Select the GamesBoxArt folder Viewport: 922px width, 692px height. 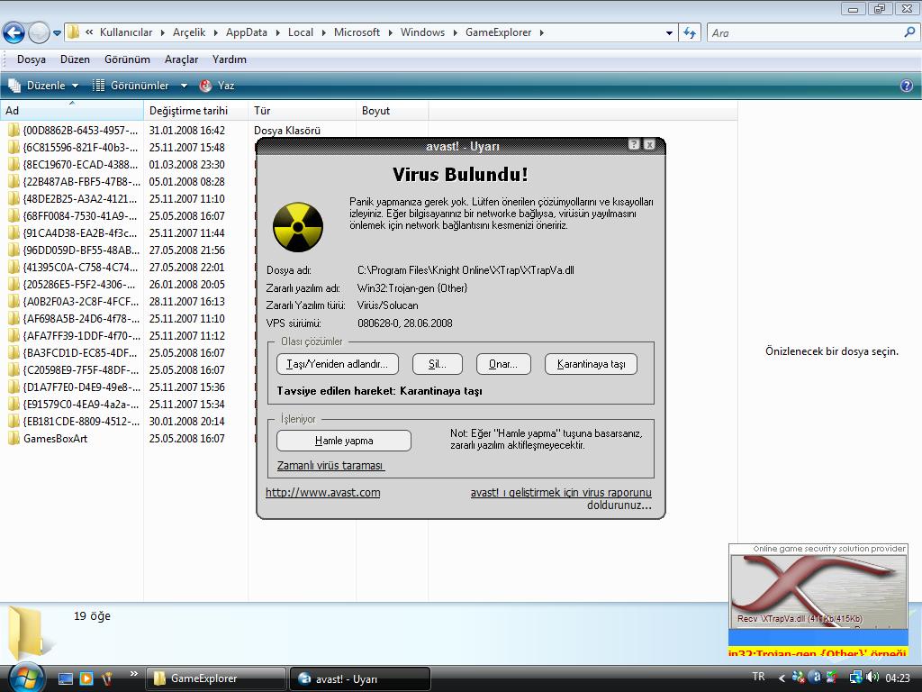48,439
